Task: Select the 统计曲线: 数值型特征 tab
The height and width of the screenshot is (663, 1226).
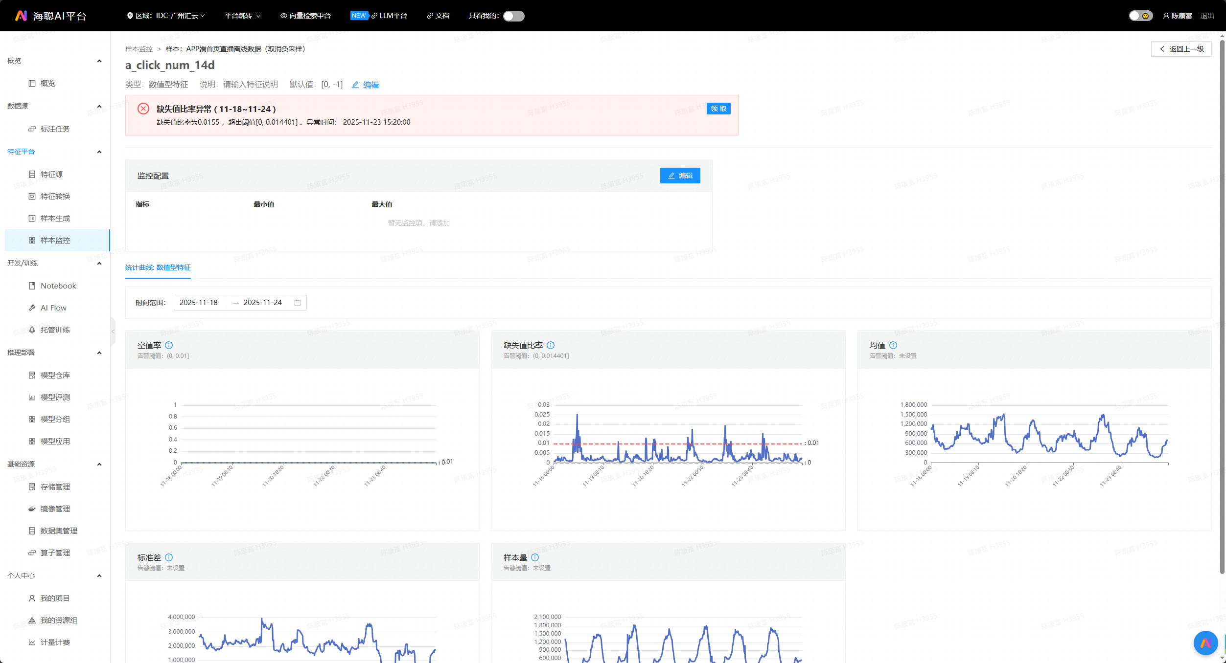Action: click(158, 267)
